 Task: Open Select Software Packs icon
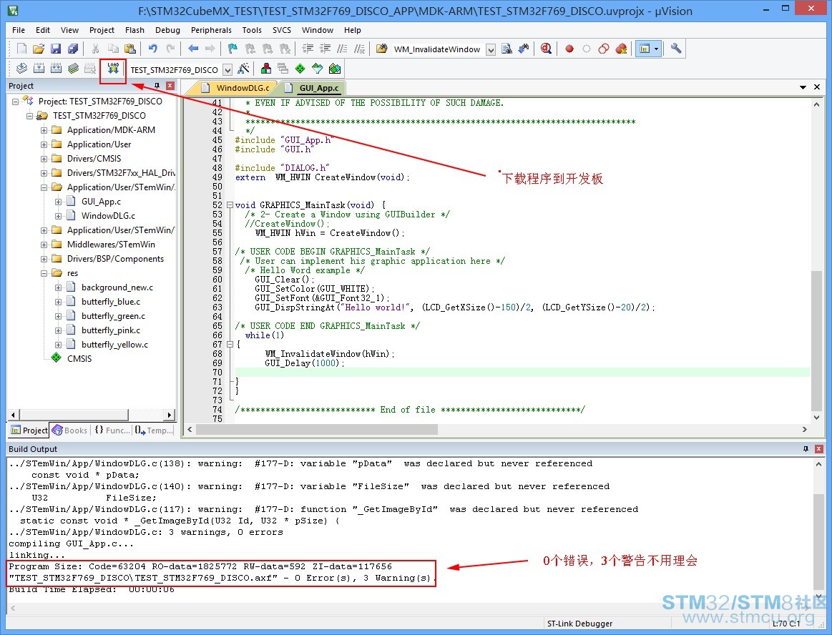point(318,69)
